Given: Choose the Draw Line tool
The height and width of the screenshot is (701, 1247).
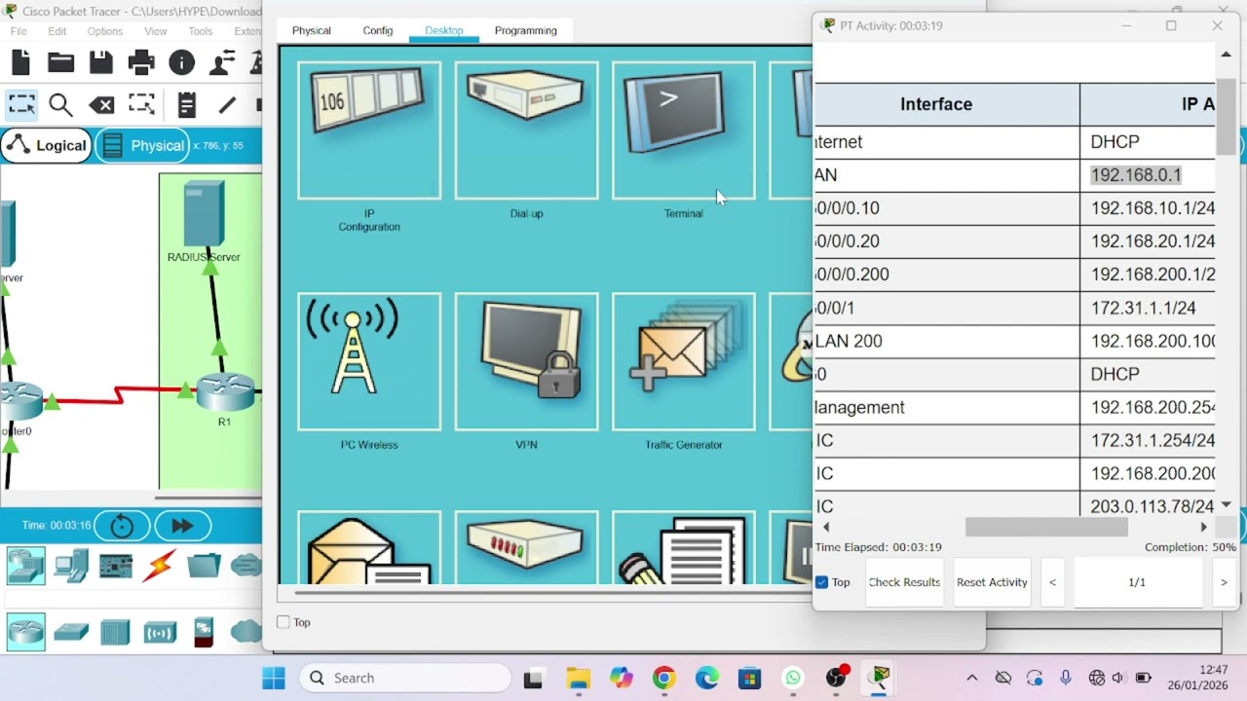Looking at the screenshot, I should coord(227,104).
